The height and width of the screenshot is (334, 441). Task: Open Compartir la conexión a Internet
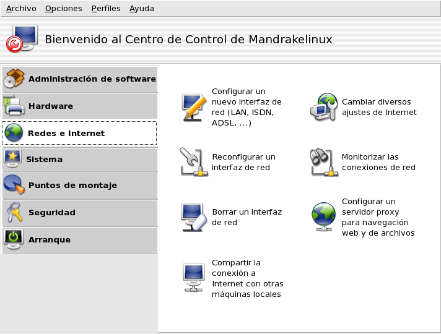coord(248,278)
